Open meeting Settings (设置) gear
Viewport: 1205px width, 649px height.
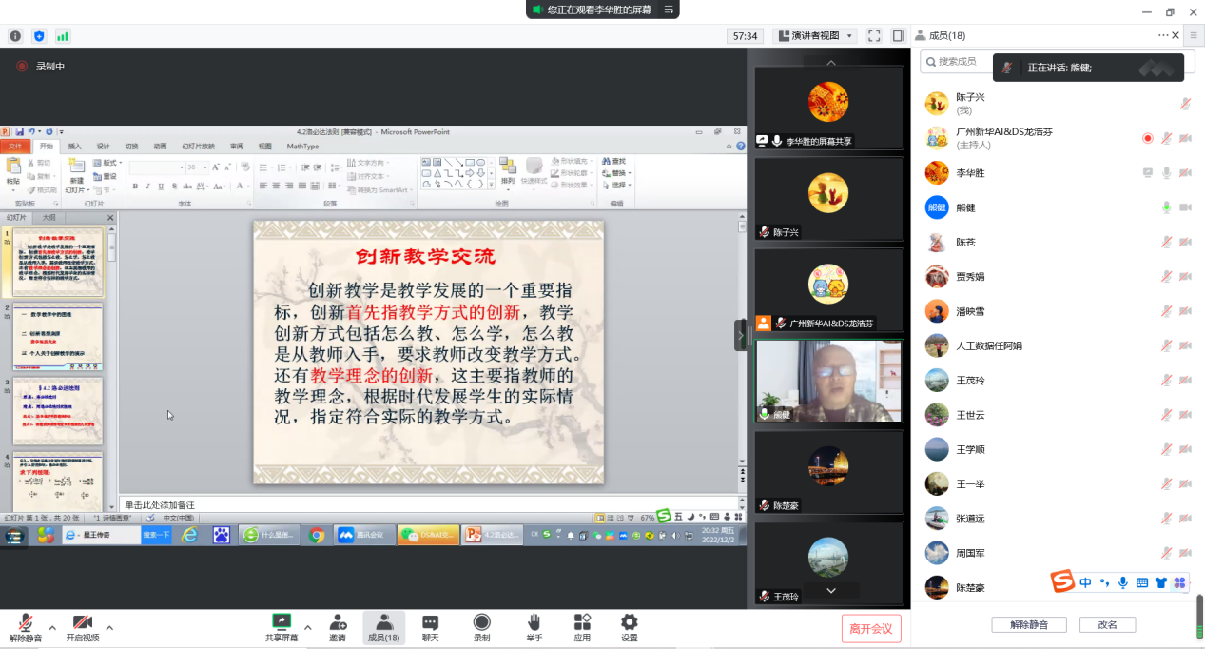[x=629, y=626]
